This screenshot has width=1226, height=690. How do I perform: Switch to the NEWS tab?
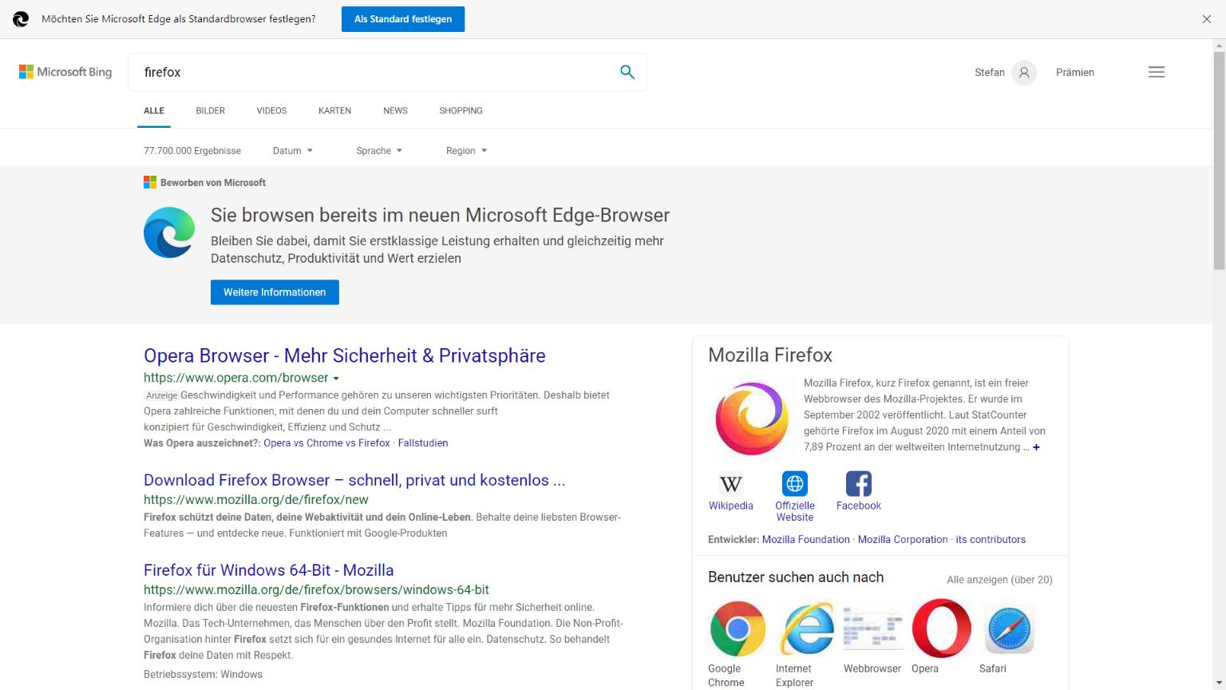pyautogui.click(x=395, y=111)
